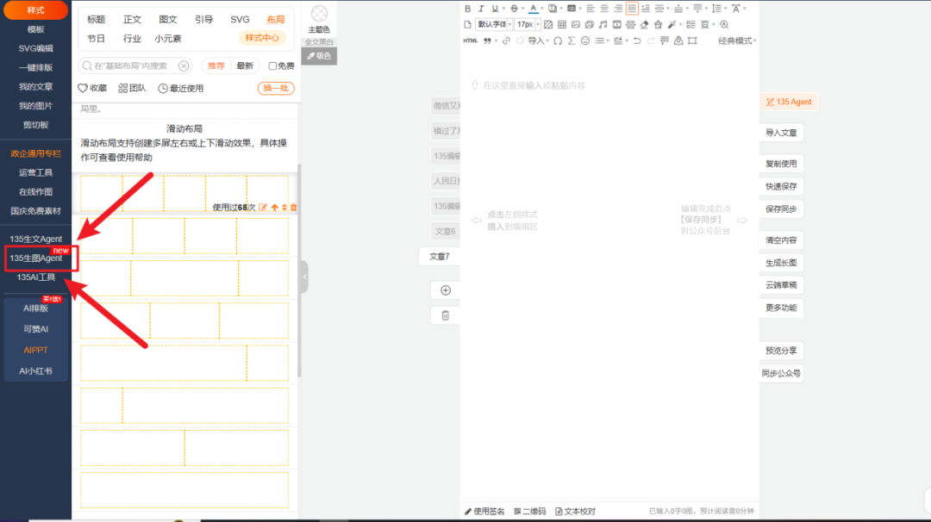Viewport: 931px width, 522px height.
Task: Switch to HTML source view
Action: click(471, 41)
